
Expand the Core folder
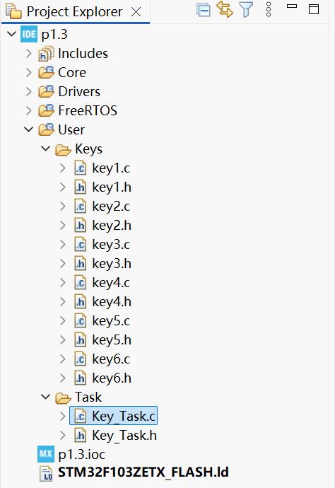28,73
